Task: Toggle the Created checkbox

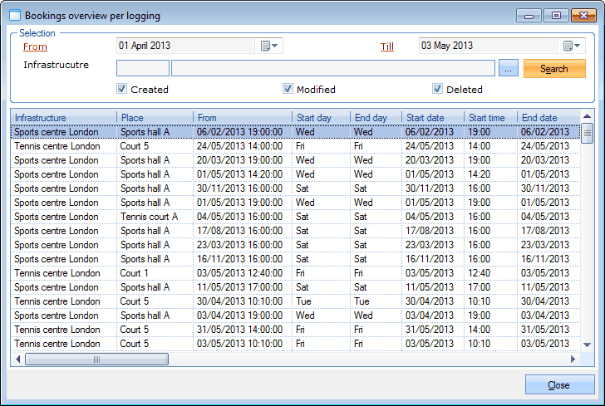Action: coord(121,89)
